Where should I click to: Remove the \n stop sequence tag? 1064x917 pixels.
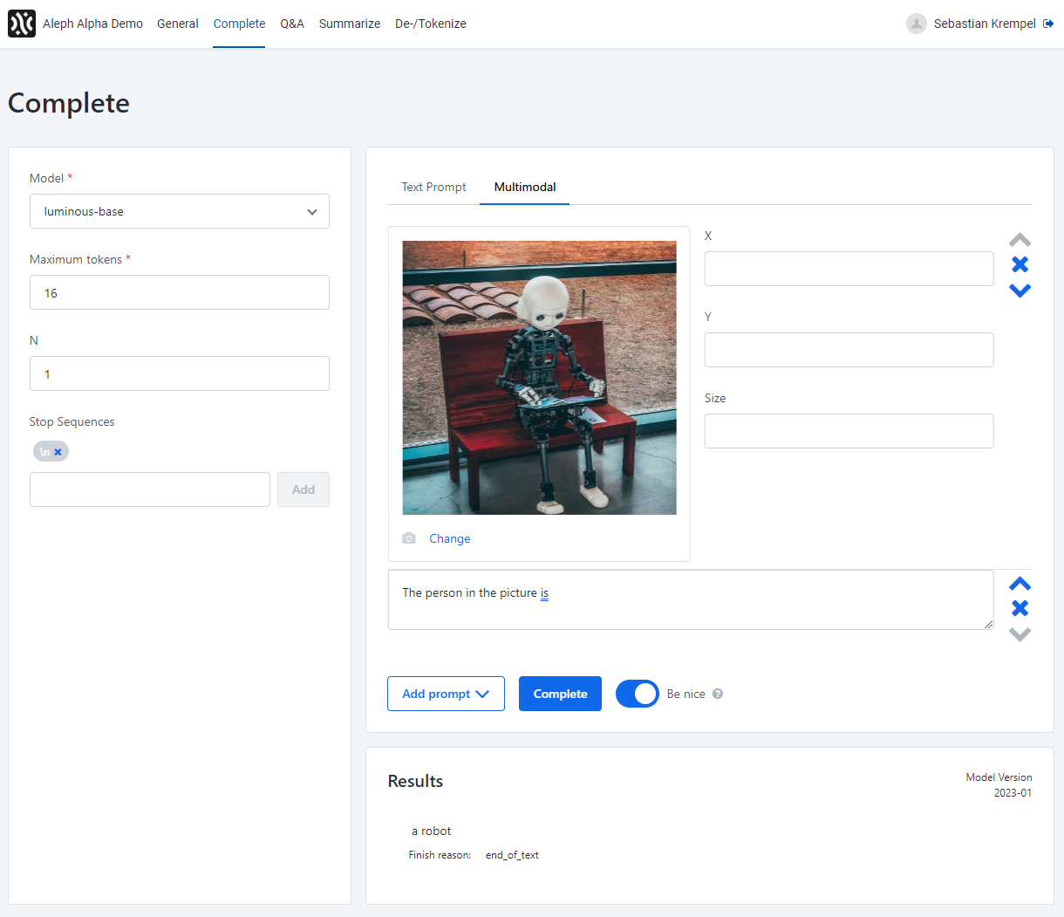tap(58, 452)
